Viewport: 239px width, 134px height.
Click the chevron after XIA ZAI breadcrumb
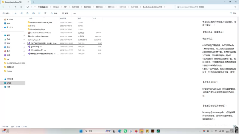tap(61, 7)
